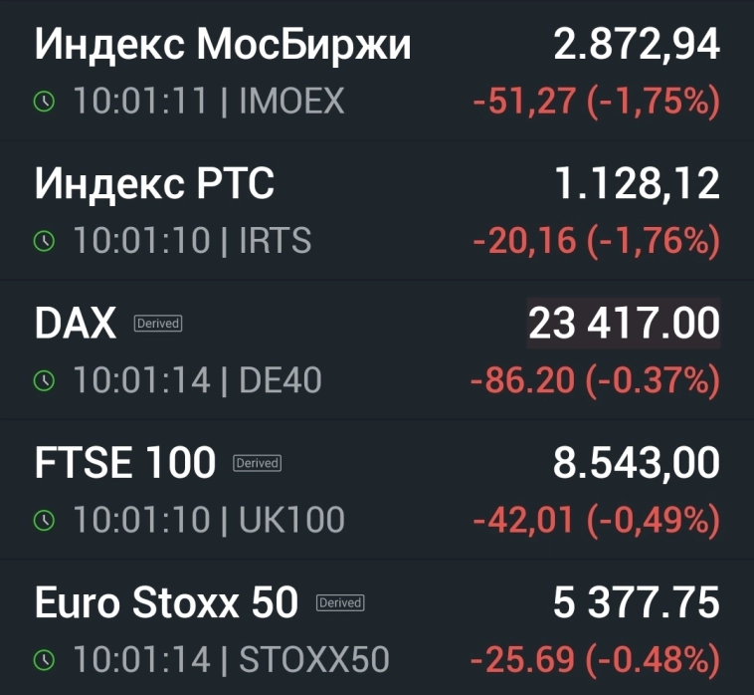Click the DE40 ticker symbol
Viewport: 754px width, 695px height.
tap(281, 380)
